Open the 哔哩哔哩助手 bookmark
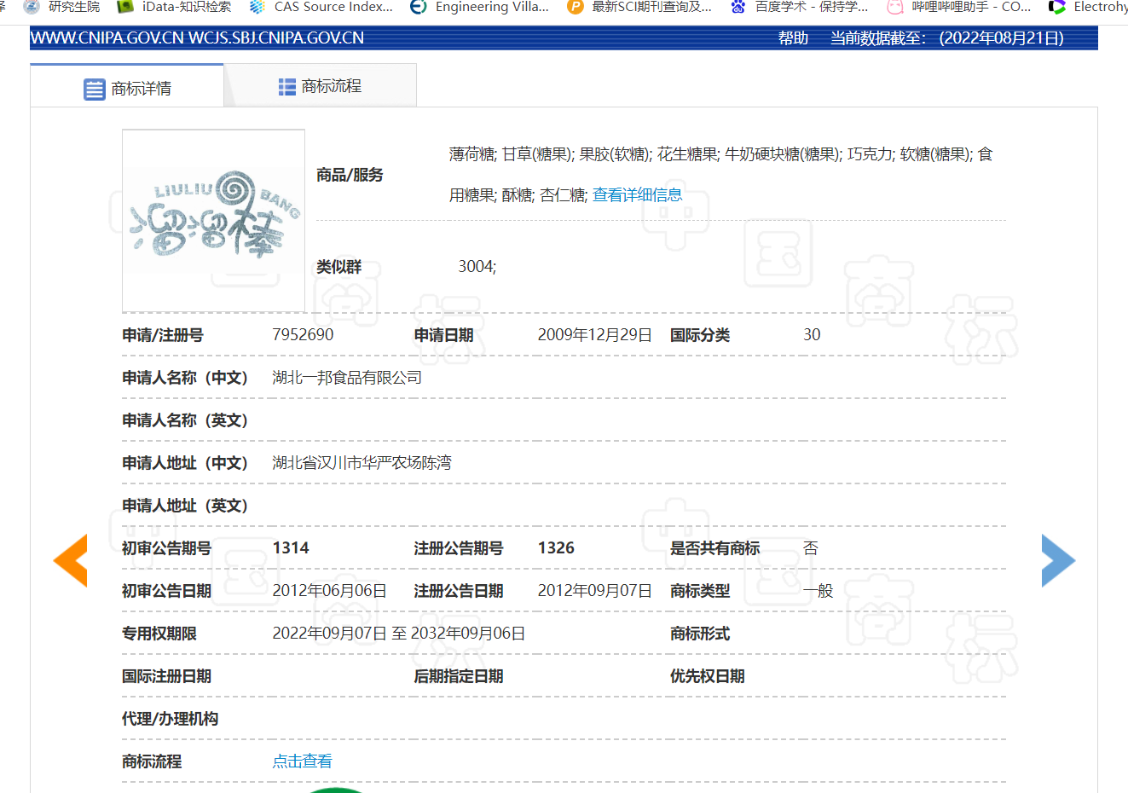The image size is (1128, 793). (x=958, y=7)
